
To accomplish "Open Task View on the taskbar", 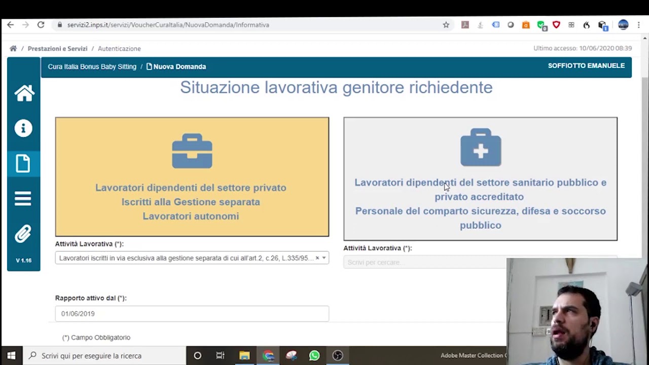I will pos(221,356).
